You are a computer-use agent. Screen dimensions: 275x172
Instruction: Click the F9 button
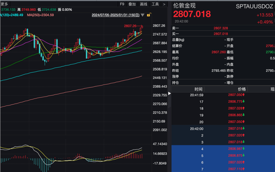tap(122, 4)
